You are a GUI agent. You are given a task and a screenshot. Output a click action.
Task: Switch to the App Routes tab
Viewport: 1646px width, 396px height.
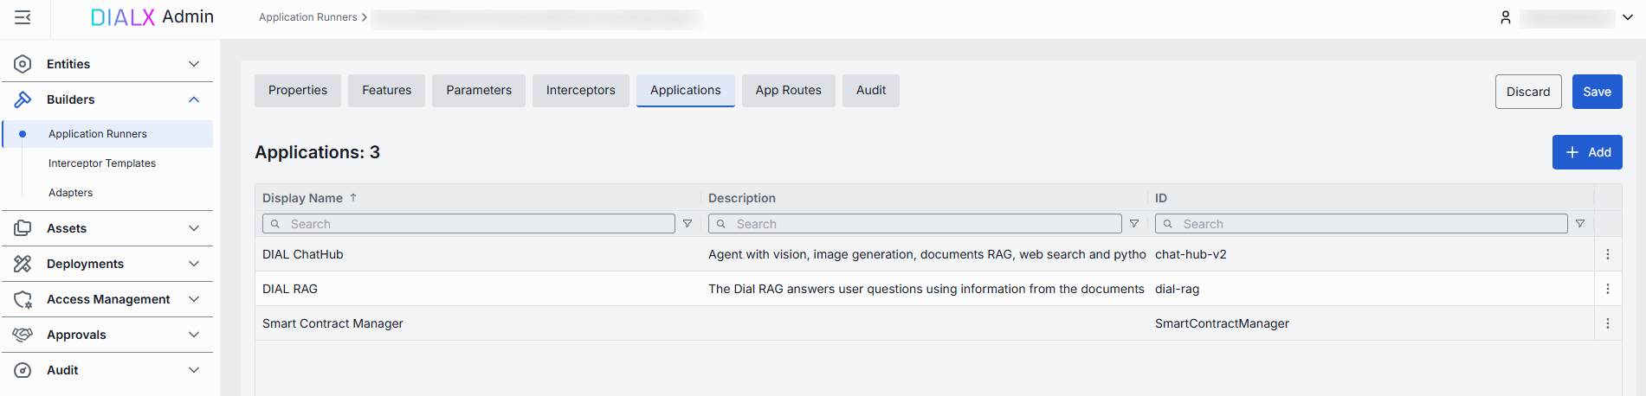(788, 91)
